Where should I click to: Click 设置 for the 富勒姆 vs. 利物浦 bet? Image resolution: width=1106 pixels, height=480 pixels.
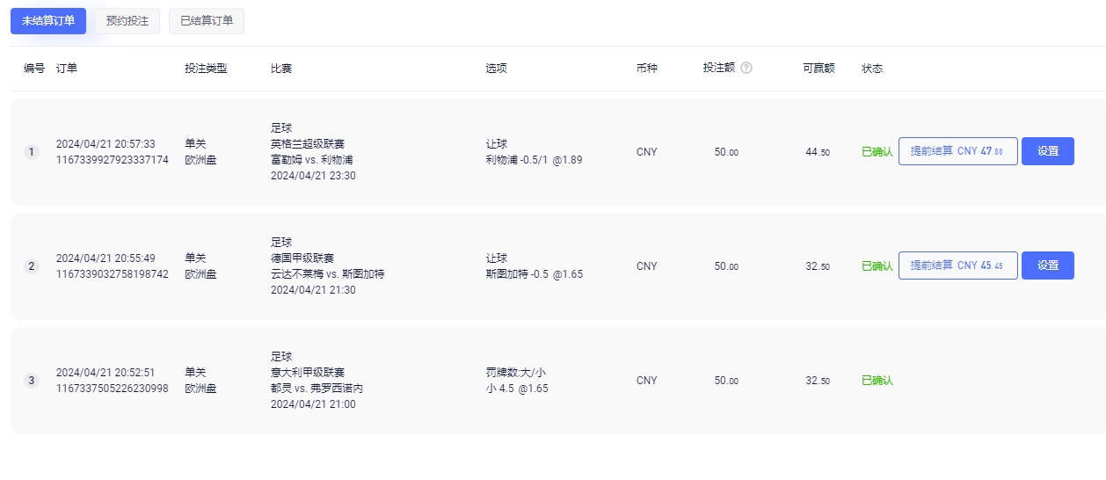pos(1048,151)
